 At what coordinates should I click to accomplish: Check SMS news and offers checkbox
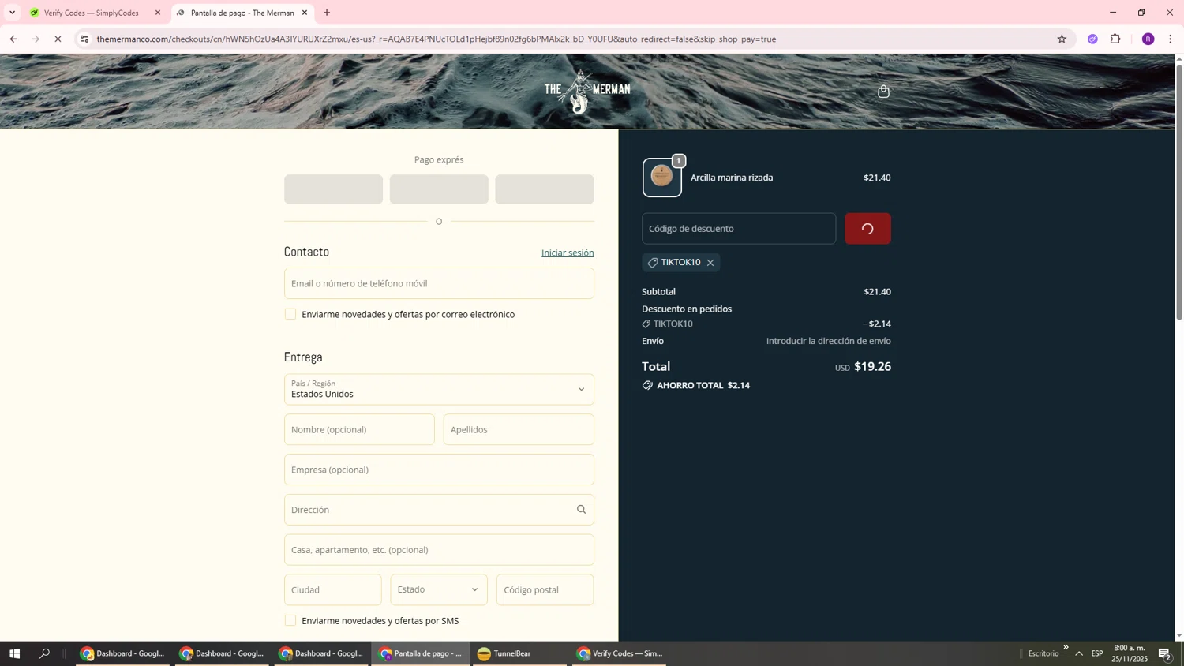click(x=290, y=621)
